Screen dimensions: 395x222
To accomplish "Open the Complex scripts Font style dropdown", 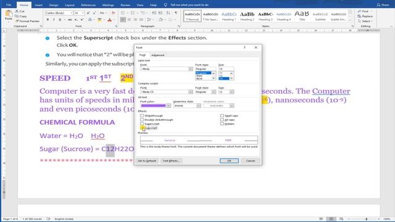I will point(214,92).
